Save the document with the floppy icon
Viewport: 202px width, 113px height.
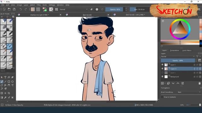(14, 9)
